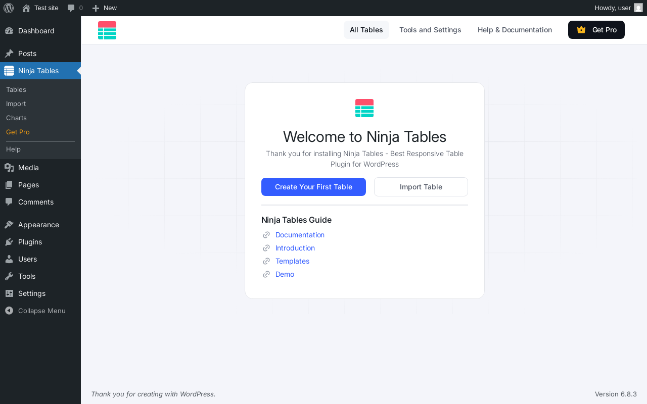Screen dimensions: 647x404
Task: Click the Ninja Tables logo in the header
Action: (x=107, y=30)
